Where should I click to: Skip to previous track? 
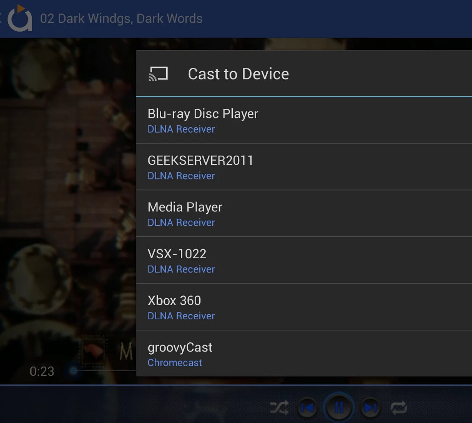[x=307, y=408]
